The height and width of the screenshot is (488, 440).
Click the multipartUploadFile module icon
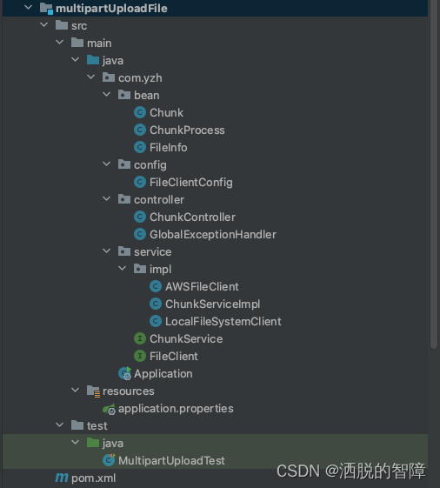tap(46, 9)
